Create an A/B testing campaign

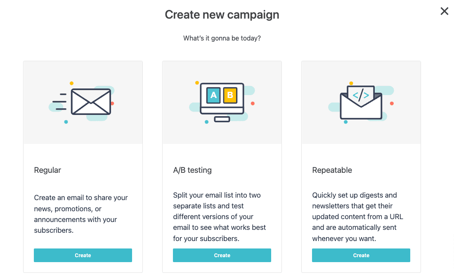pyautogui.click(x=222, y=255)
